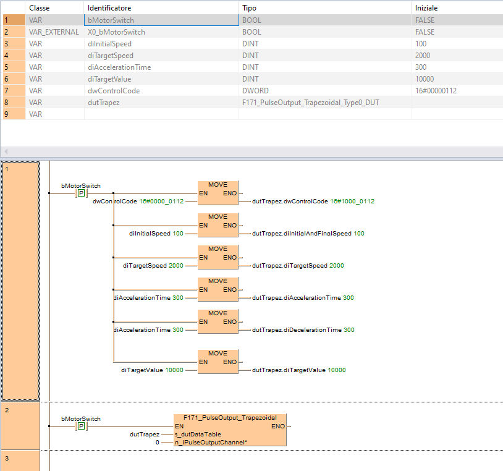
Task: Open the VAR_EXTERNAL class cell in row 2
Action: tap(54, 32)
